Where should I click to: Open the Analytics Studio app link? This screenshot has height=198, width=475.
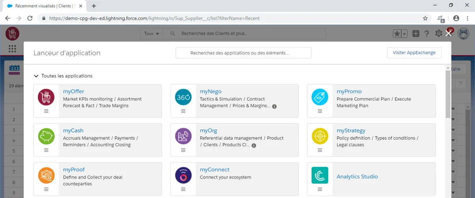point(357,177)
